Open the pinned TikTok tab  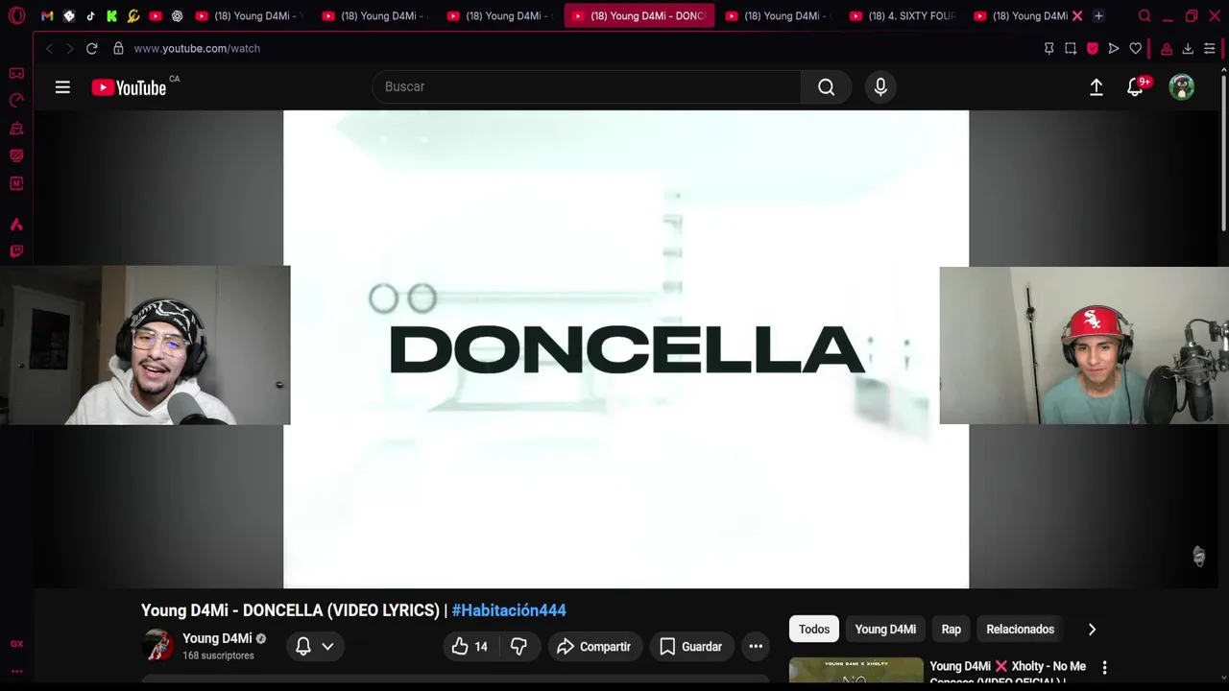[x=90, y=16]
